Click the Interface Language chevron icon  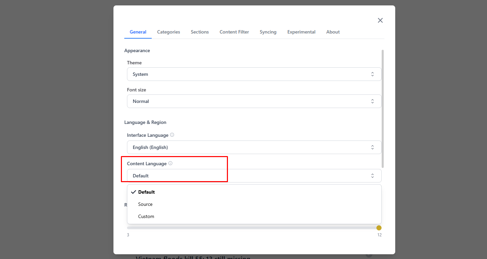tap(373, 147)
